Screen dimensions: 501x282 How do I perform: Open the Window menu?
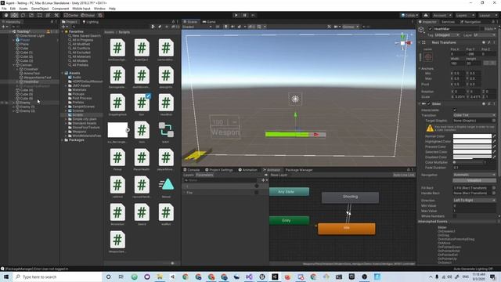[99, 9]
